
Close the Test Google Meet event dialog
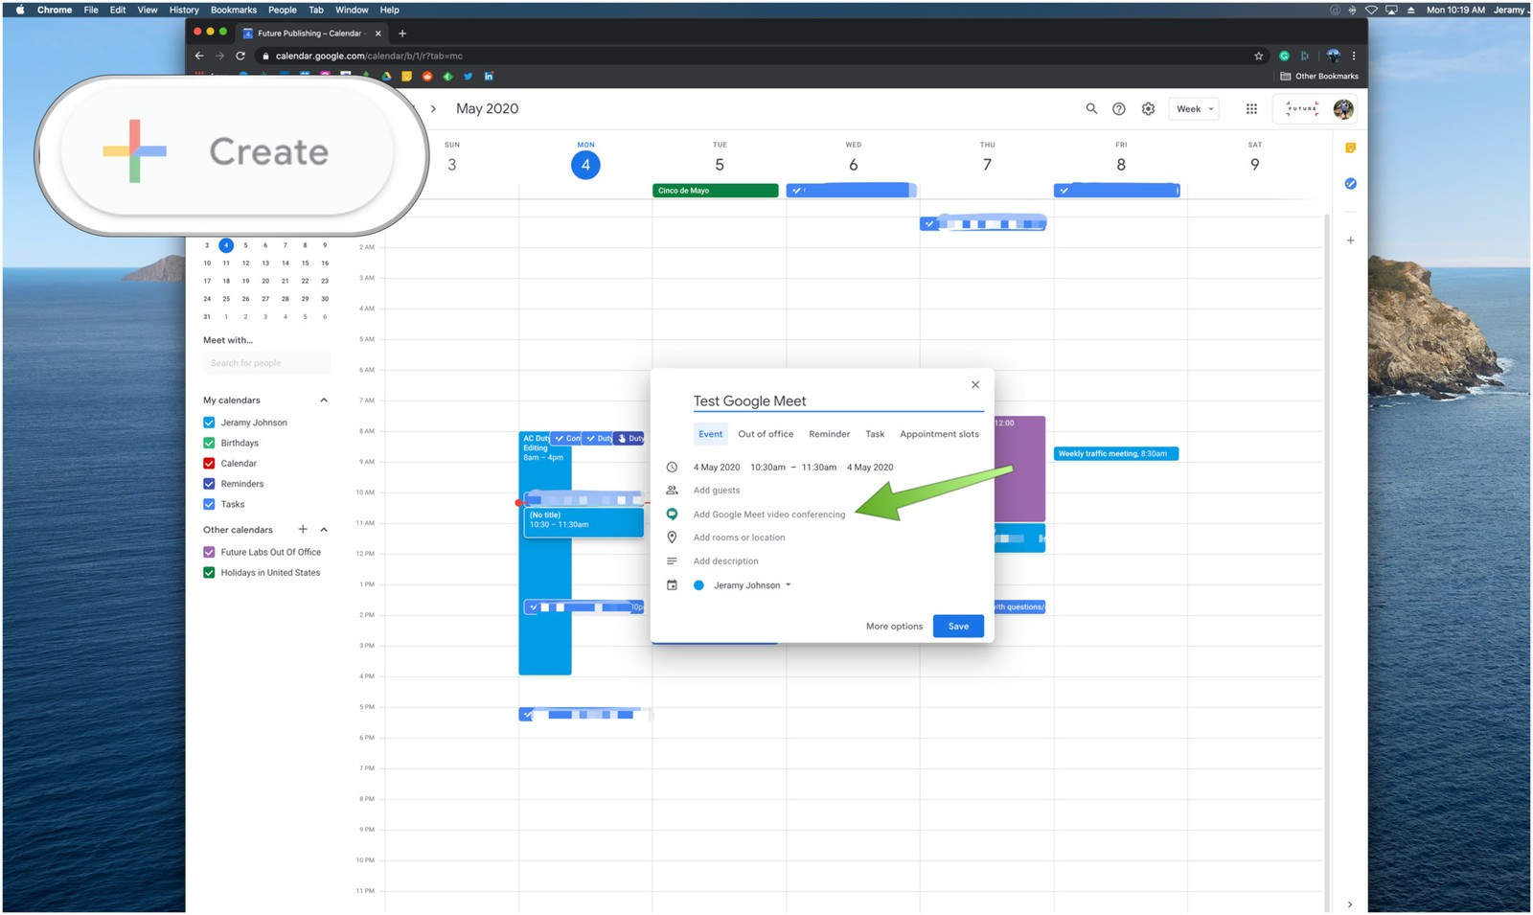pyautogui.click(x=975, y=385)
